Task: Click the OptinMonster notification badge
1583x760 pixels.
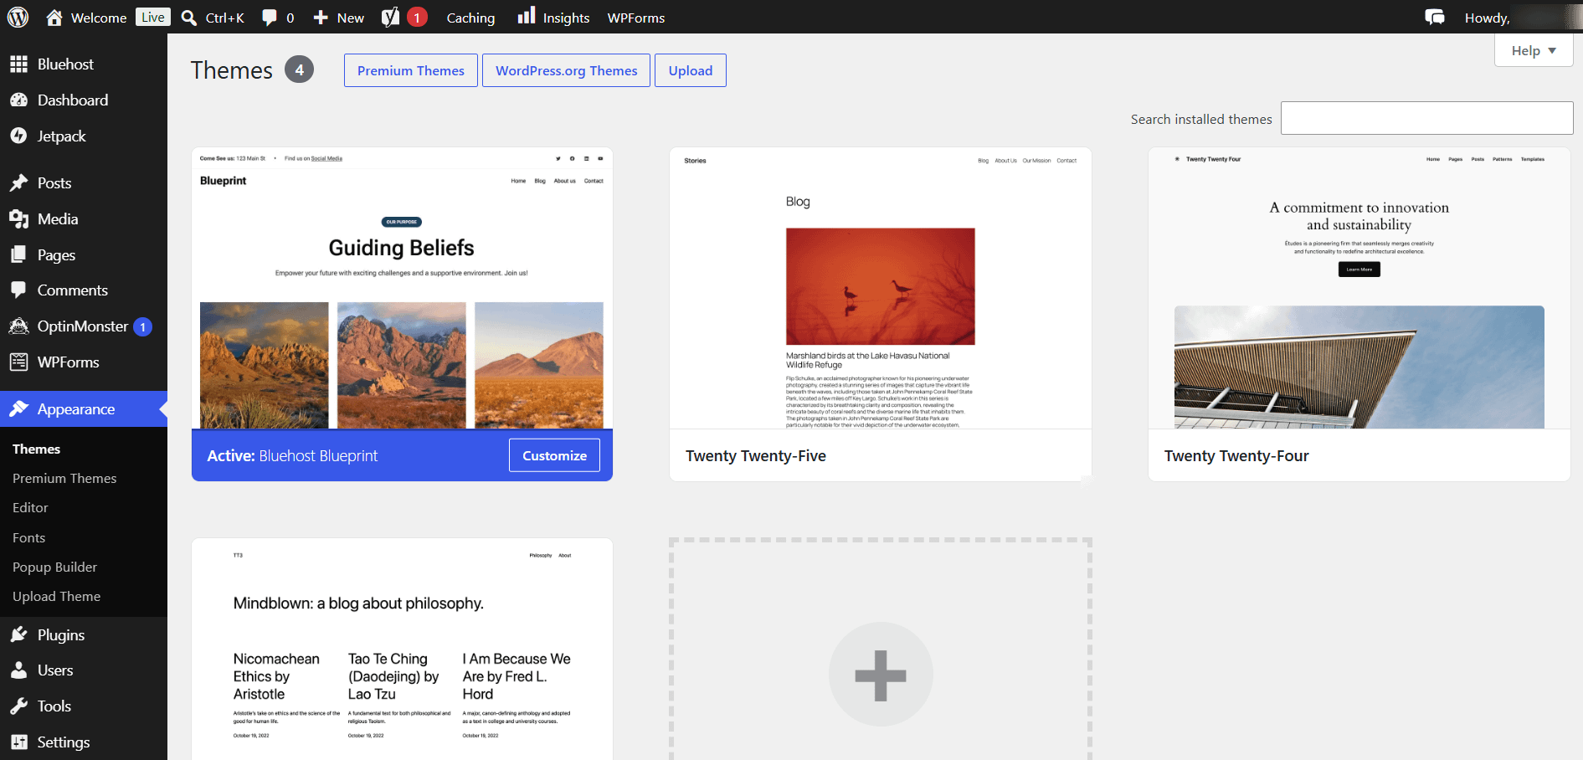Action: click(x=143, y=326)
